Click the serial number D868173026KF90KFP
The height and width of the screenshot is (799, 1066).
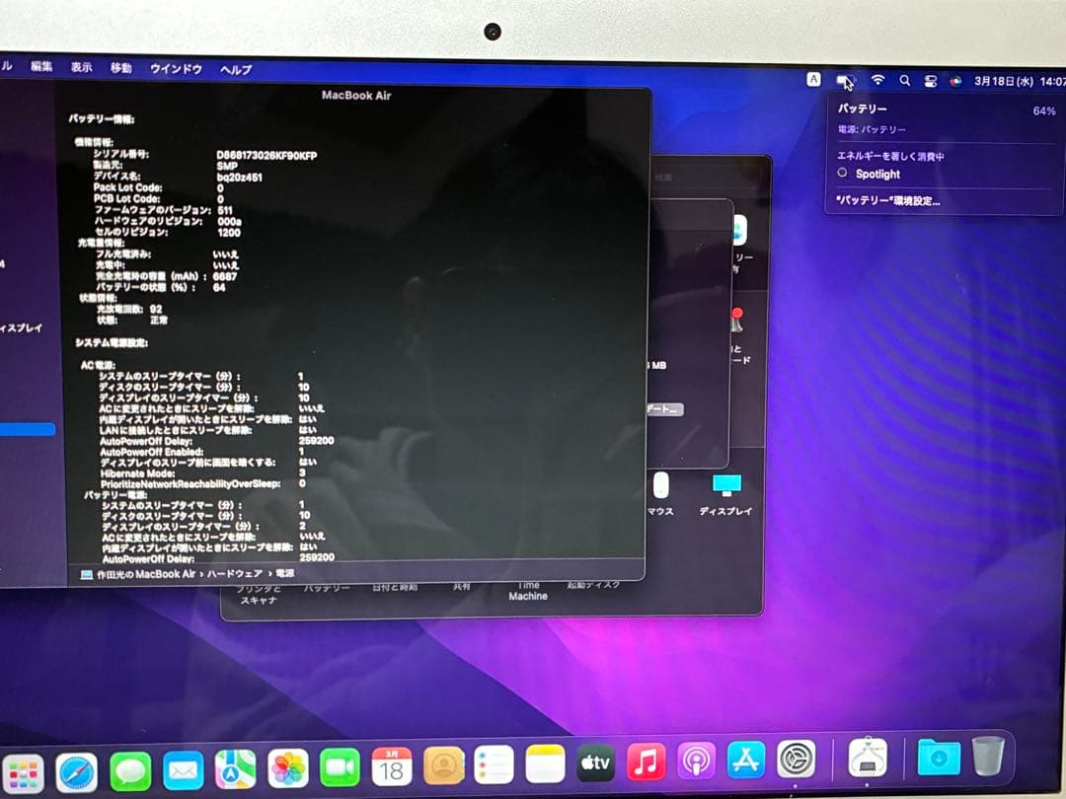click(x=266, y=155)
